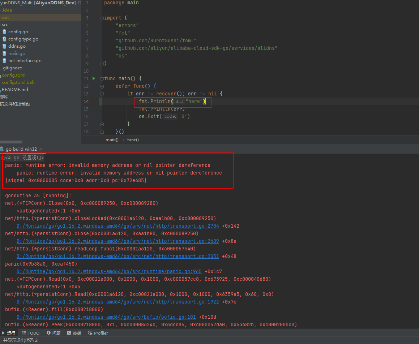Select the out folder in project tree
This screenshot has width=419, height=344.
[x=5, y=17]
